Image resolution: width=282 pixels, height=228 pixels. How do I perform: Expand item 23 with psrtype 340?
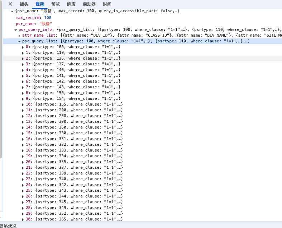click(23, 180)
